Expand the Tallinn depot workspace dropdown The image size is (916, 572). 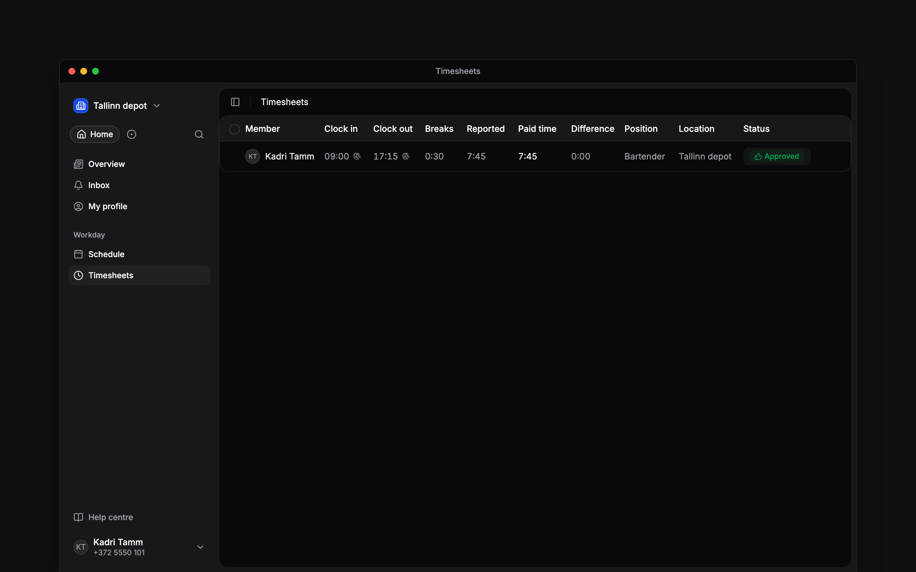click(157, 106)
